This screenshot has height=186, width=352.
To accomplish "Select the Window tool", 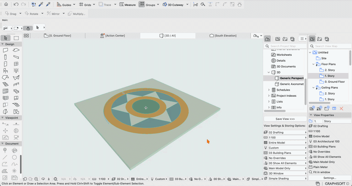I will coord(16,64).
